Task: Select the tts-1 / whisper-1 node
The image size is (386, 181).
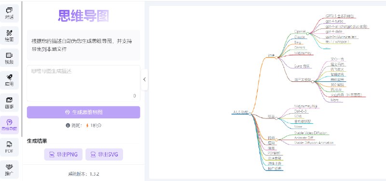Action: (x=337, y=42)
